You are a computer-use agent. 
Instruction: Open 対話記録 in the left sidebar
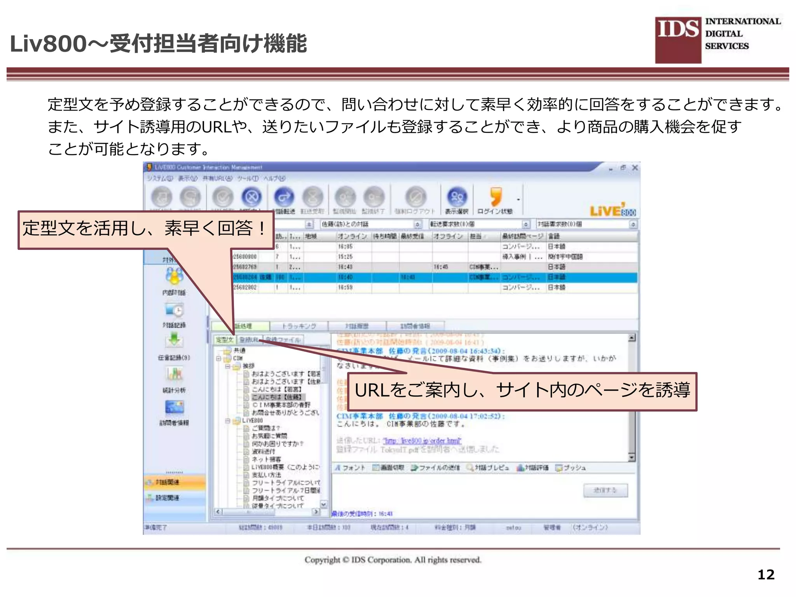pyautogui.click(x=174, y=315)
